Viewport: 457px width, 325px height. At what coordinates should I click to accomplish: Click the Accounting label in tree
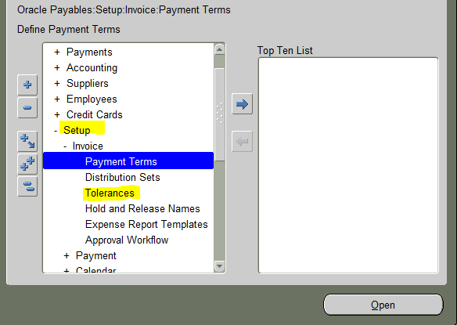click(x=92, y=68)
